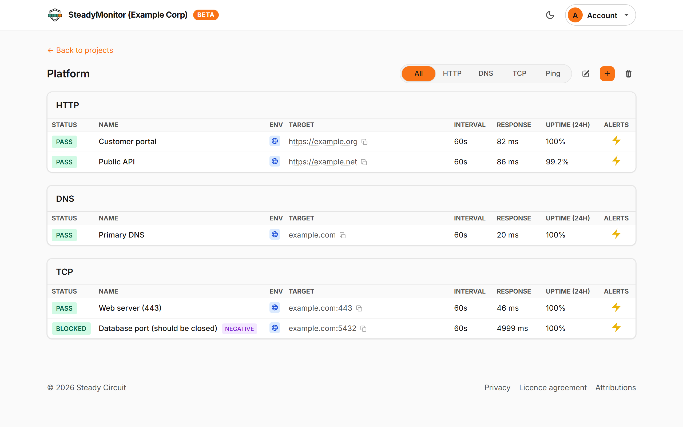Edit the Platform project
The image size is (683, 427).
coord(586,74)
